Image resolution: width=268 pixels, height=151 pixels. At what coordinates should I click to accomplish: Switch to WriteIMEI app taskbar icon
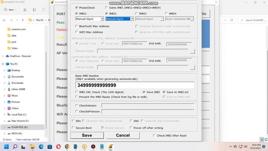(x=111, y=147)
